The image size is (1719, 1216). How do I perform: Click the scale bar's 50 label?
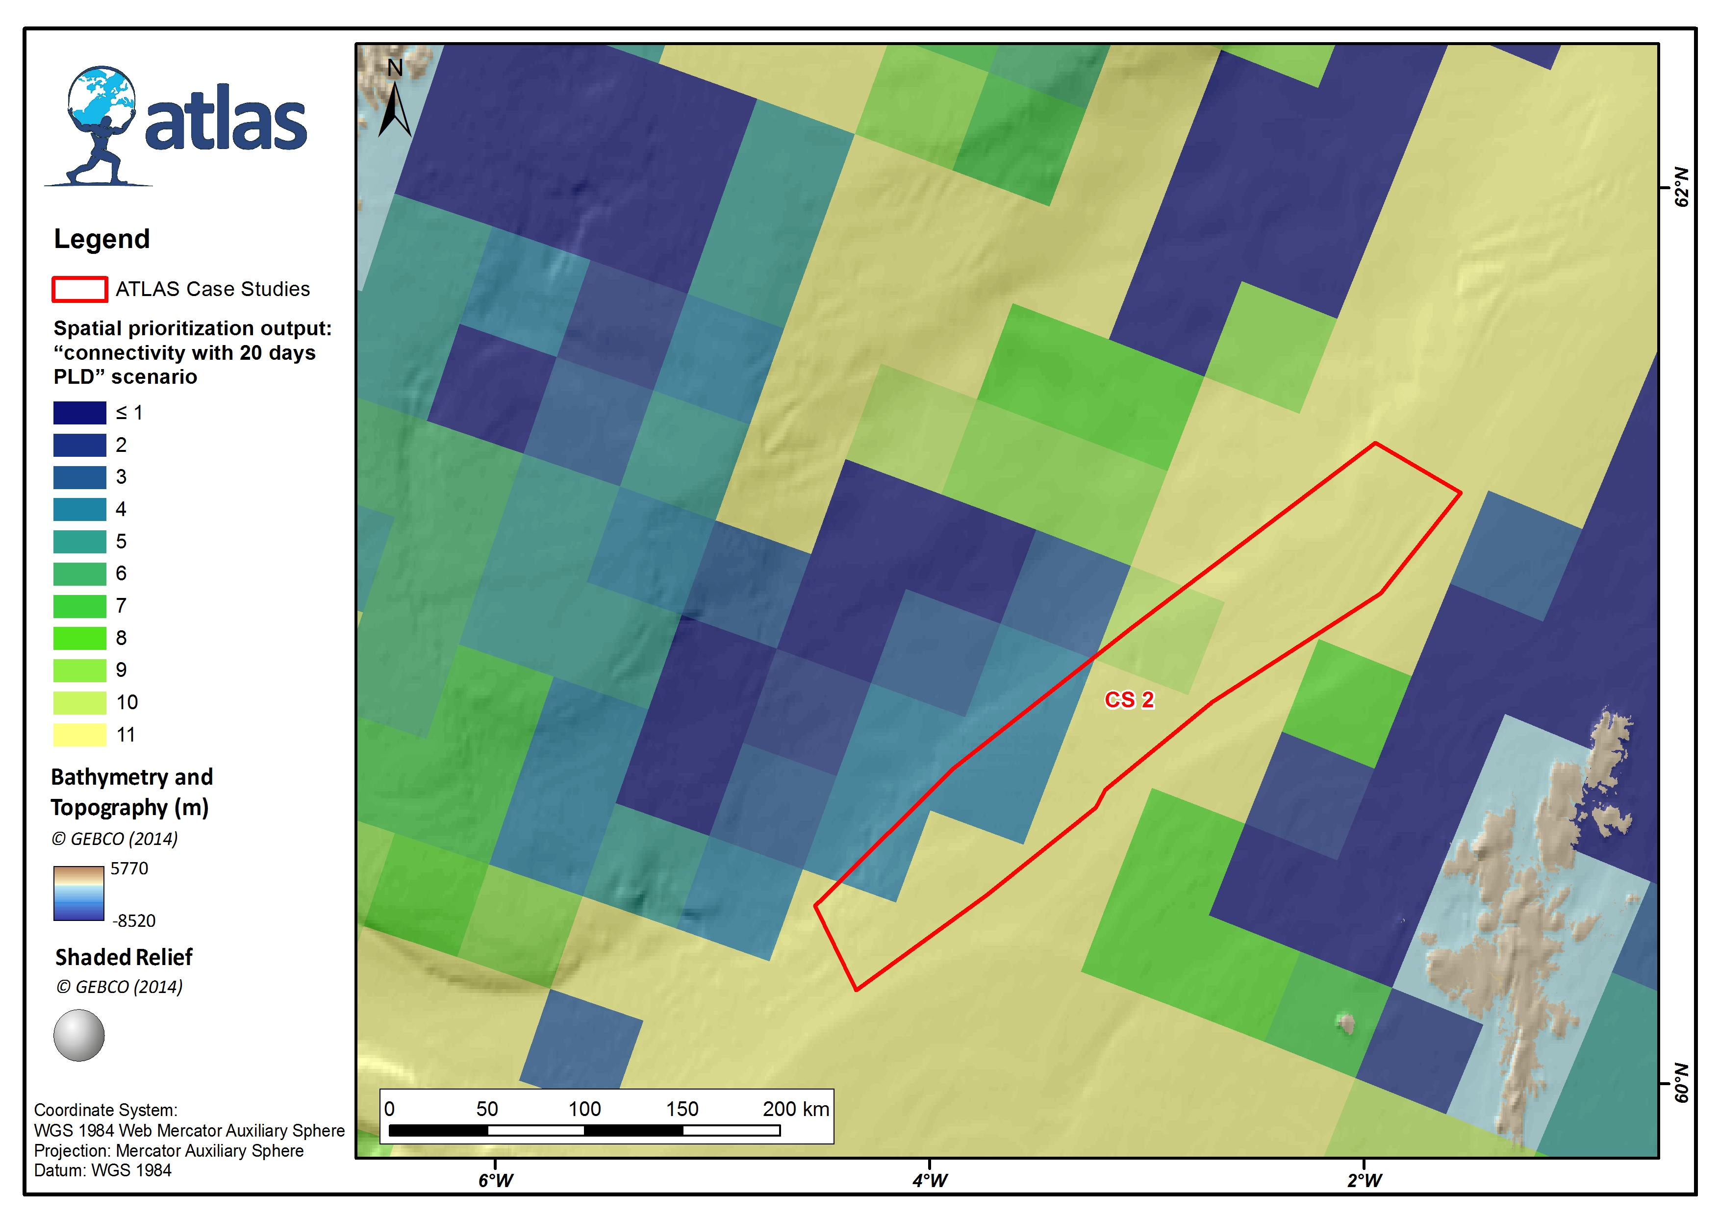point(487,1109)
